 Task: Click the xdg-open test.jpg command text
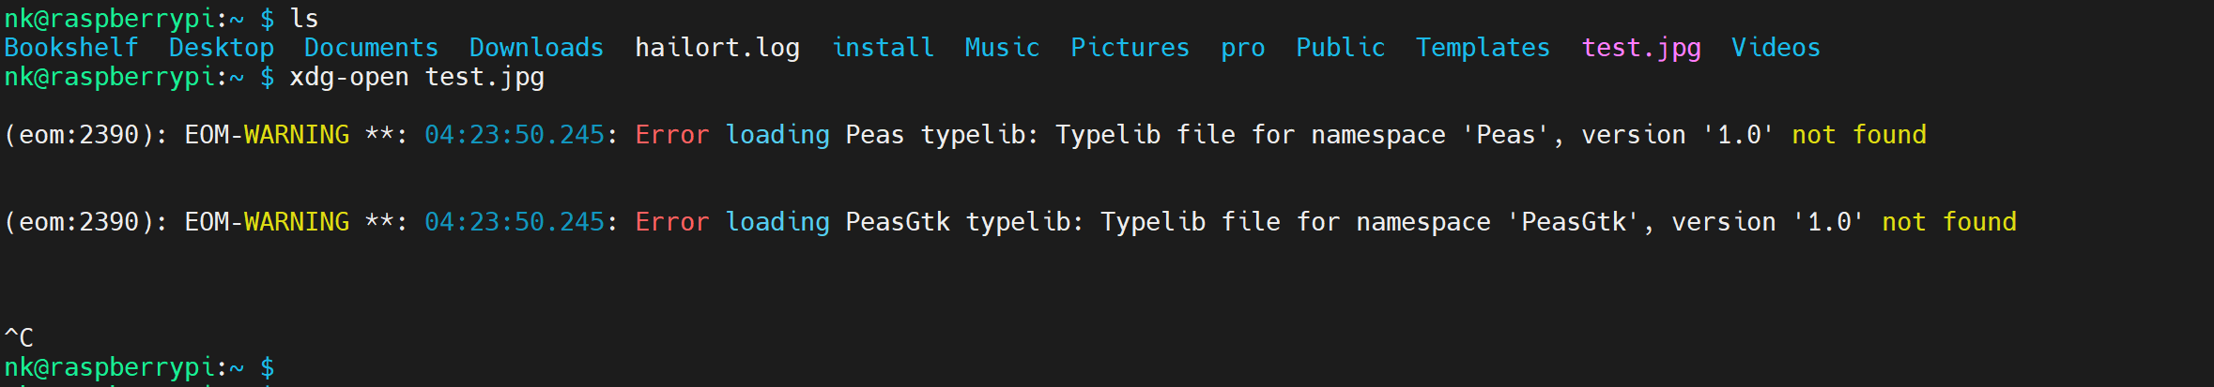[x=417, y=77]
